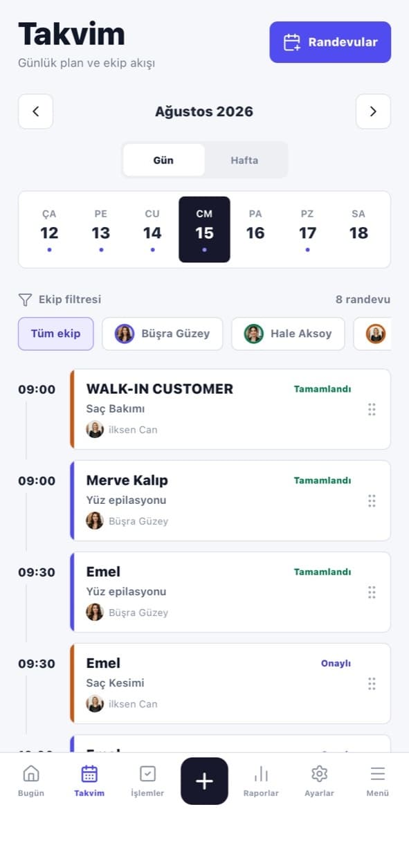Open the Menü hamburger icon
The height and width of the screenshot is (843, 409).
[x=377, y=774]
